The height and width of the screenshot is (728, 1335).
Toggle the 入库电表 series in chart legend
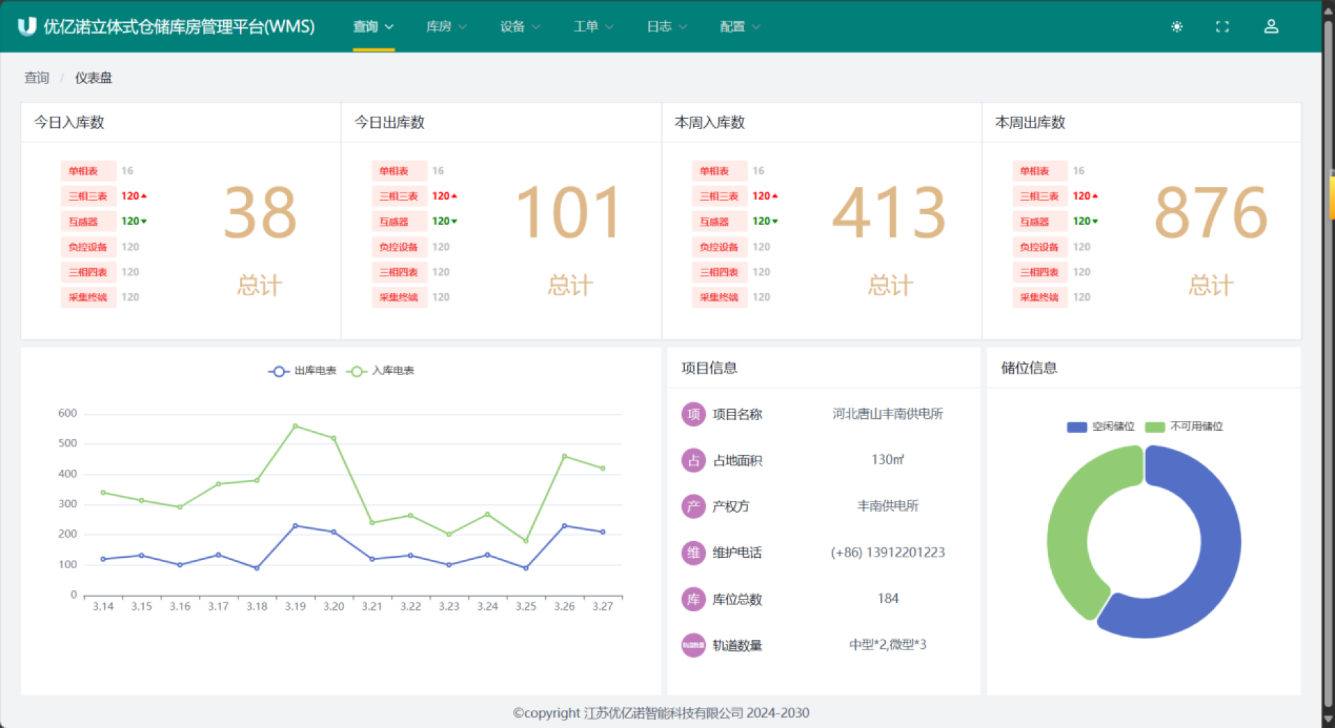tap(380, 371)
